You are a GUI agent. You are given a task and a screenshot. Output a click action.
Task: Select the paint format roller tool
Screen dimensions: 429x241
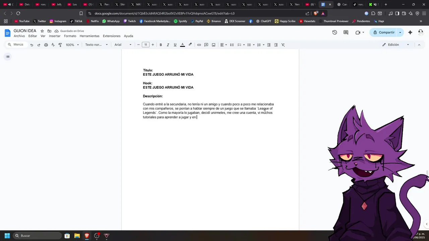(x=60, y=45)
